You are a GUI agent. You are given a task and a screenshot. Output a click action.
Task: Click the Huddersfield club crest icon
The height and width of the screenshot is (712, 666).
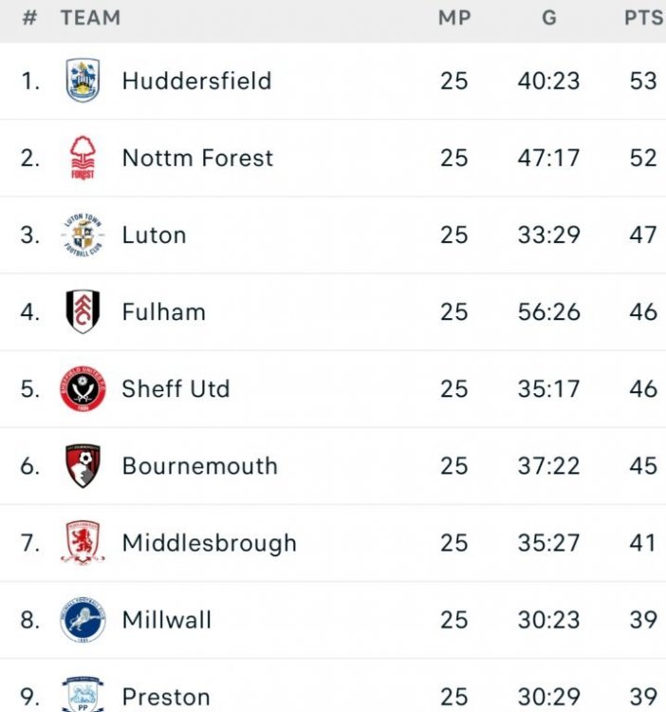click(83, 81)
